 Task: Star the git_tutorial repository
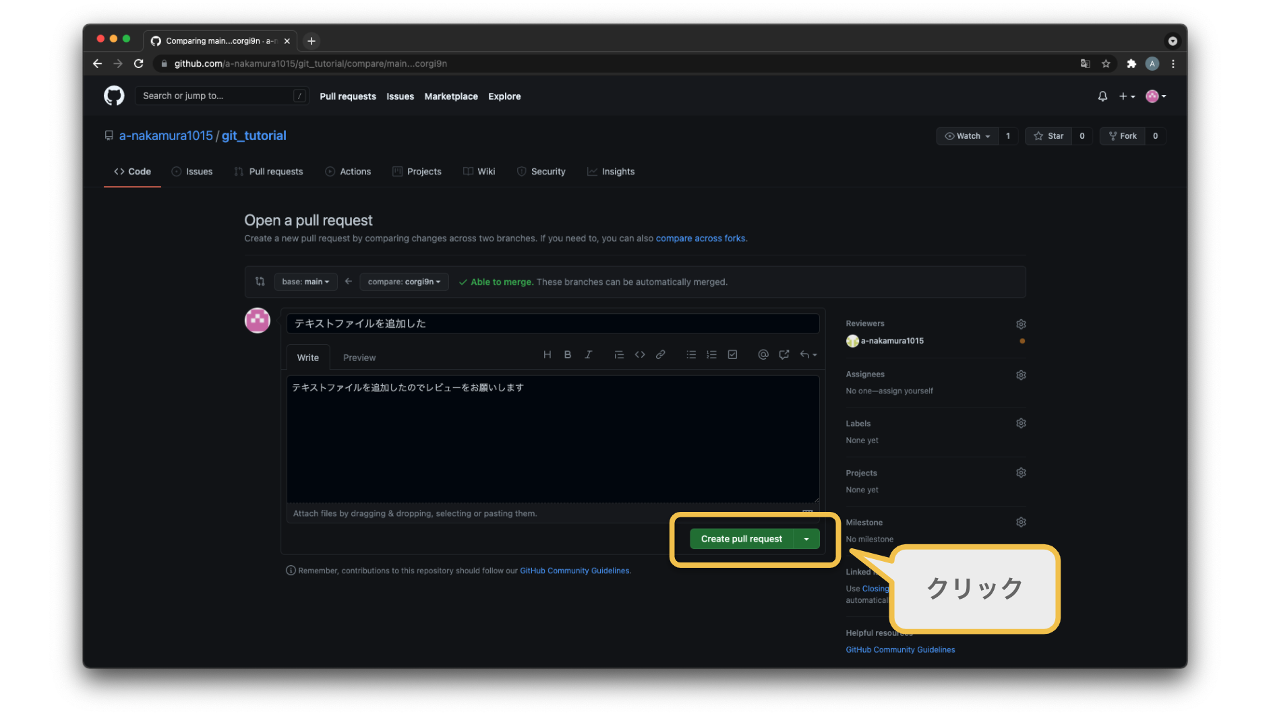(x=1048, y=136)
